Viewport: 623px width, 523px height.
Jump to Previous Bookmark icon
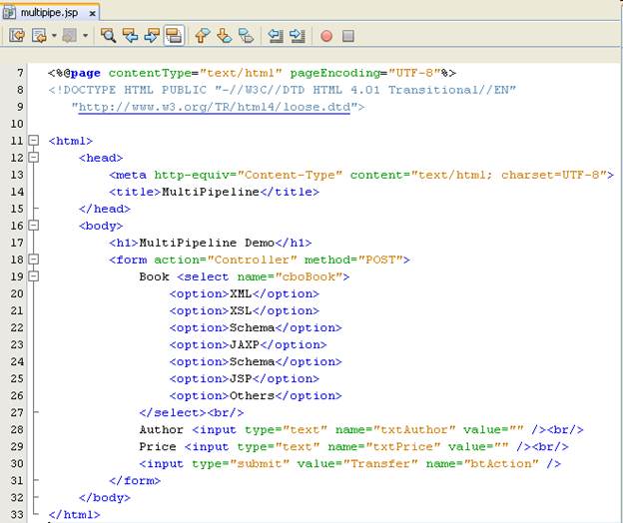(203, 36)
